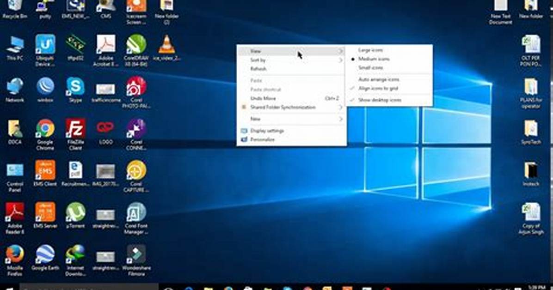The height and width of the screenshot is (290, 553).
Task: Expand the New submenu
Action: (x=292, y=119)
